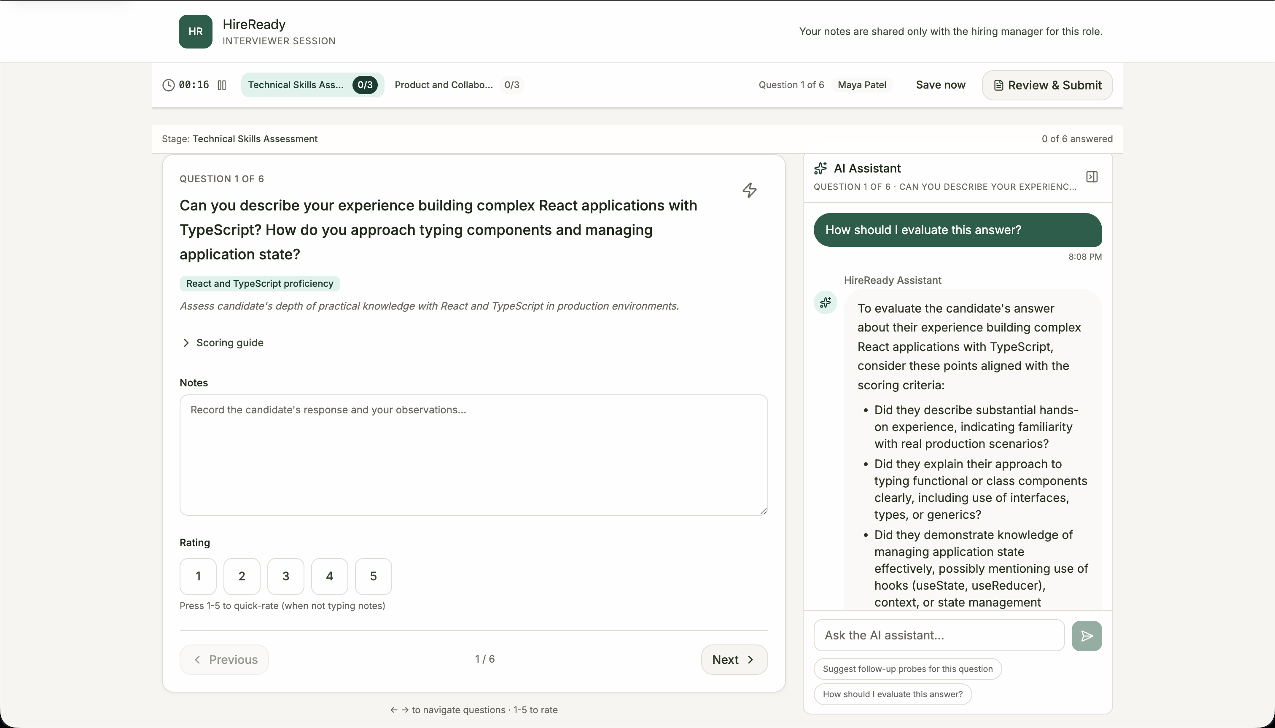Rate the candidate's answer a 3
The height and width of the screenshot is (728, 1275).
click(285, 576)
